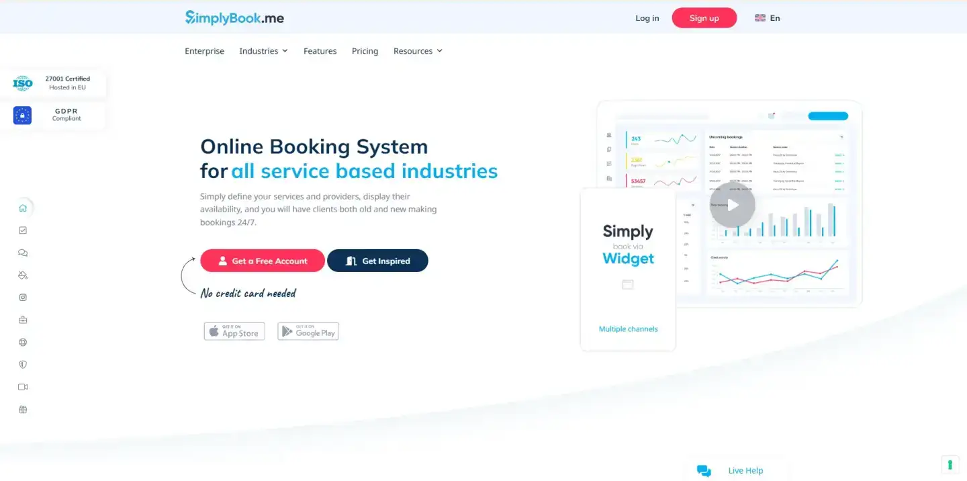
Task: Expand the Resources dropdown menu
Action: (418, 51)
